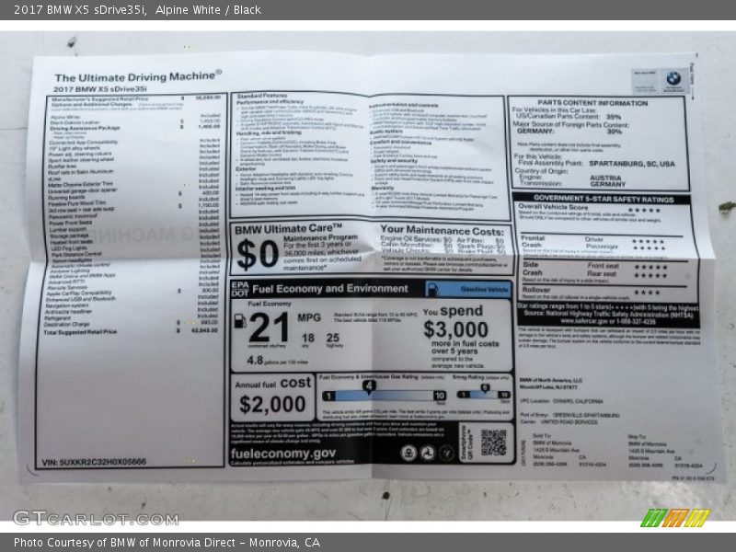Open the fueleconomy.gov web address
The height and width of the screenshot is (552, 736).
click(283, 454)
